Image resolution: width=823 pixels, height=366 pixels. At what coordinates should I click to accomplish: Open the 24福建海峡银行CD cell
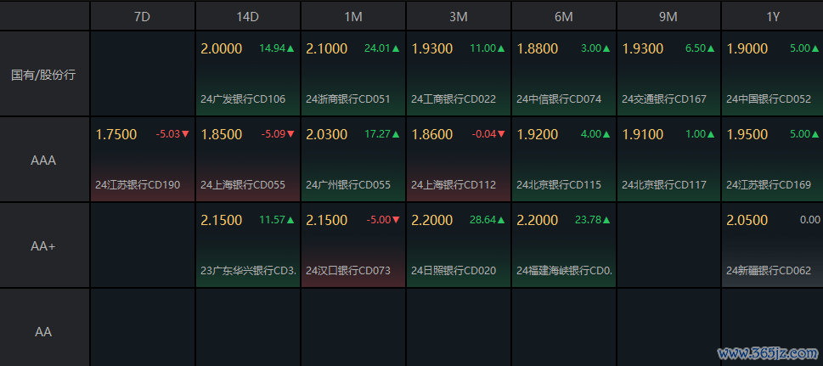564,245
